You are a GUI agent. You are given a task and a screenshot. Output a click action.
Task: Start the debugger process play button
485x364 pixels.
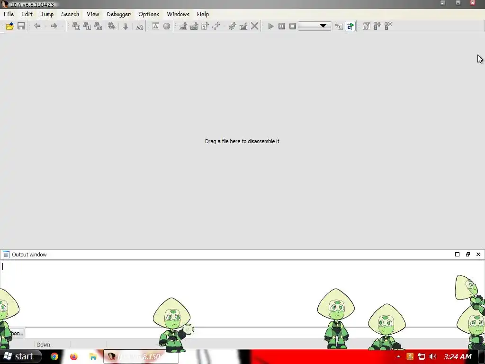point(271,27)
